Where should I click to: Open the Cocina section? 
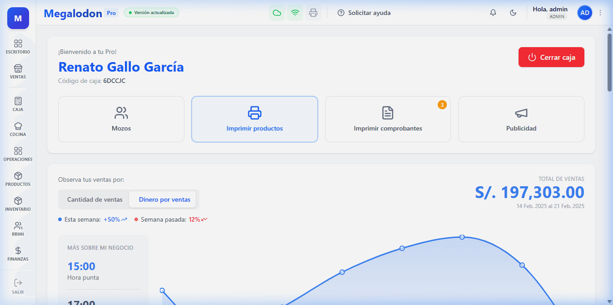tap(18, 129)
